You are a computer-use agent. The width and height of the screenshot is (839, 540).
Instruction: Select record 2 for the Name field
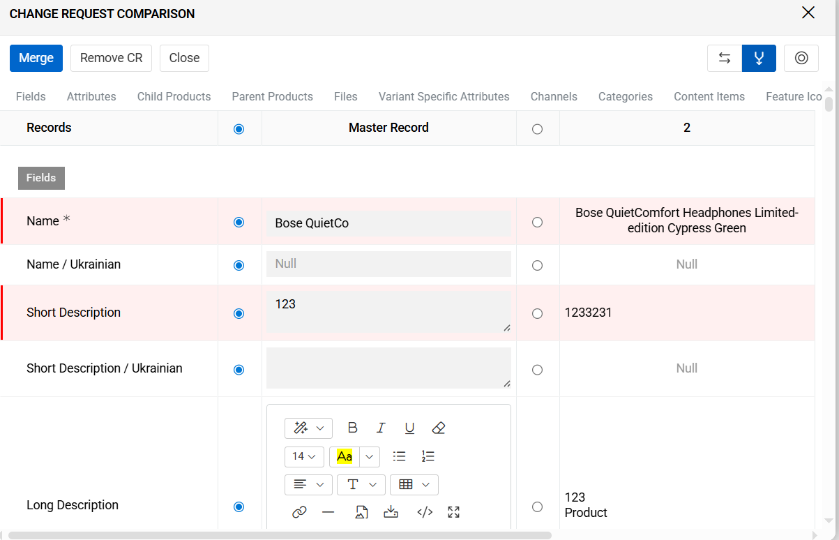coord(537,222)
